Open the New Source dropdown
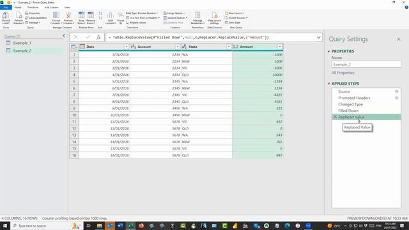Viewport: 409px width, 230px height. [235, 13]
